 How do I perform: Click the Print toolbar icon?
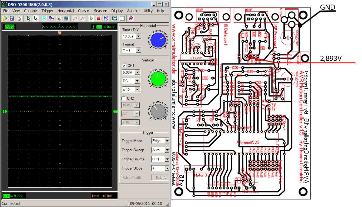[19, 18]
